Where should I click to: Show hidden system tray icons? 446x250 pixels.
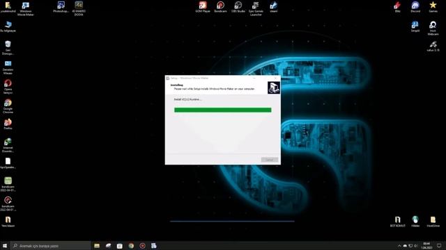(399, 246)
